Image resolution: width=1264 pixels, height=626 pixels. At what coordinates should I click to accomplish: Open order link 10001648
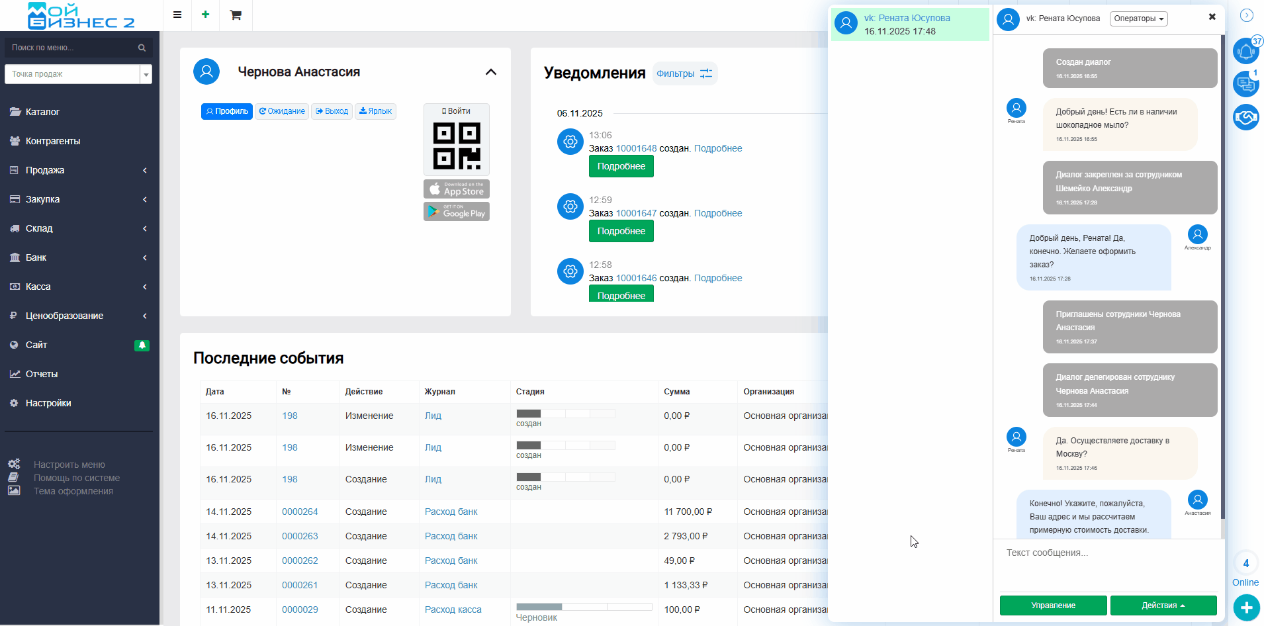636,148
